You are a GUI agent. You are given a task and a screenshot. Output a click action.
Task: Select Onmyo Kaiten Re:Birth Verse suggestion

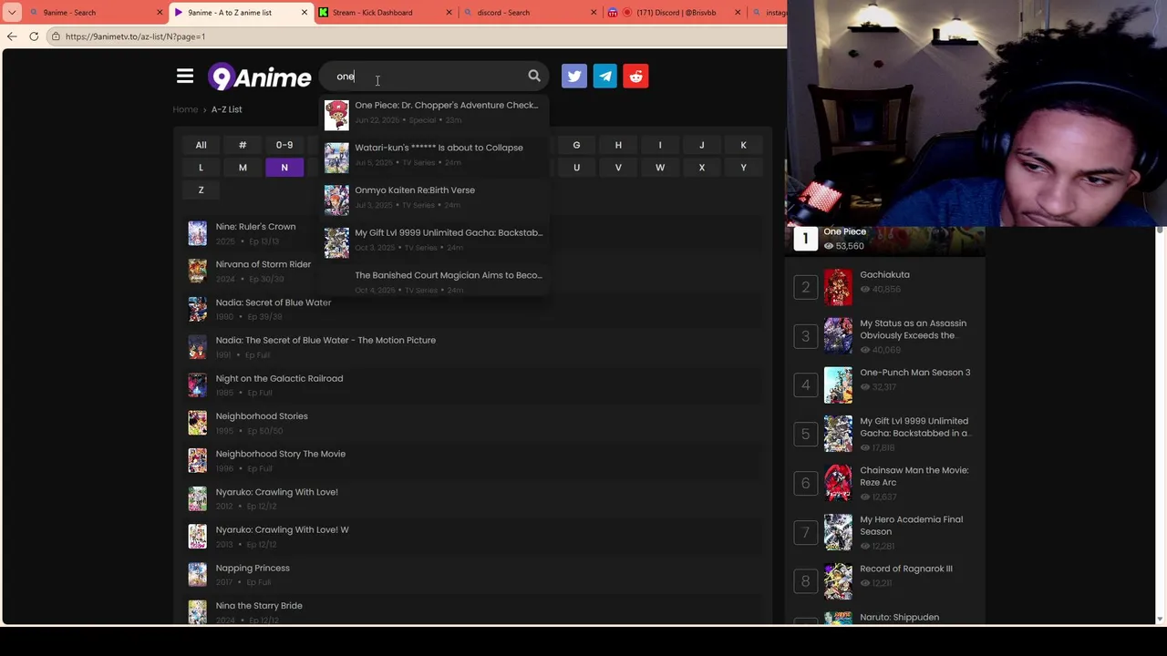[433, 198]
